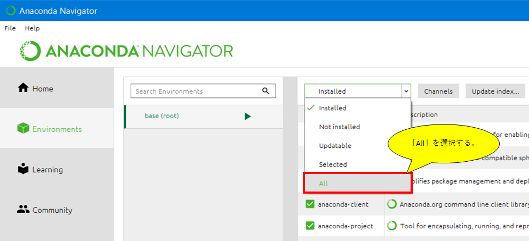Screen dimensions: 529x241
Task: Open the Learning book icon
Action: coord(23,169)
